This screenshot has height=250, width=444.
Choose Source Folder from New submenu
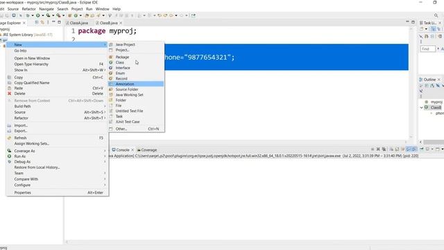click(x=136, y=90)
